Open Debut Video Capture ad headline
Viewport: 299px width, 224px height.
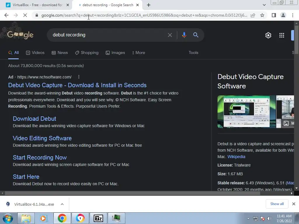[77, 85]
